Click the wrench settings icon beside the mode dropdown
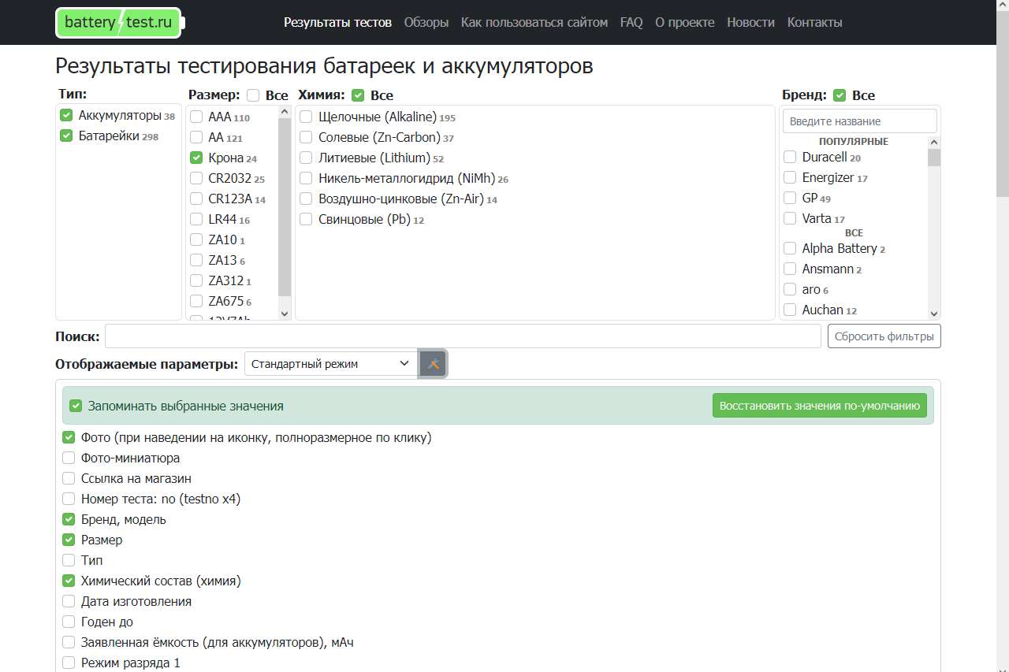 (x=432, y=363)
